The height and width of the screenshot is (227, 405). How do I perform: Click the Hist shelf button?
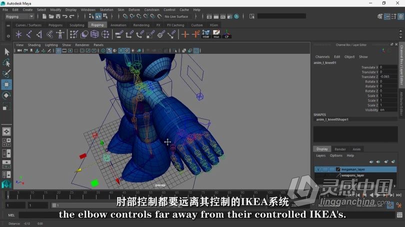pyautogui.click(x=216, y=34)
